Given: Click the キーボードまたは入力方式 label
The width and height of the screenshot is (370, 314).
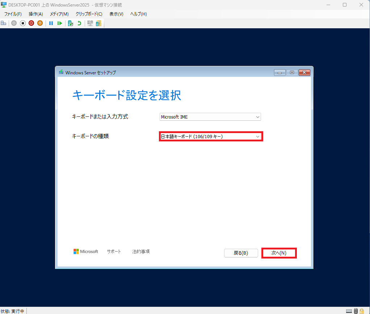Looking at the screenshot, I should coord(100,117).
